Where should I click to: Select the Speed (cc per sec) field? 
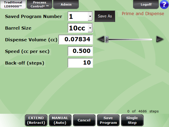(x=80, y=51)
